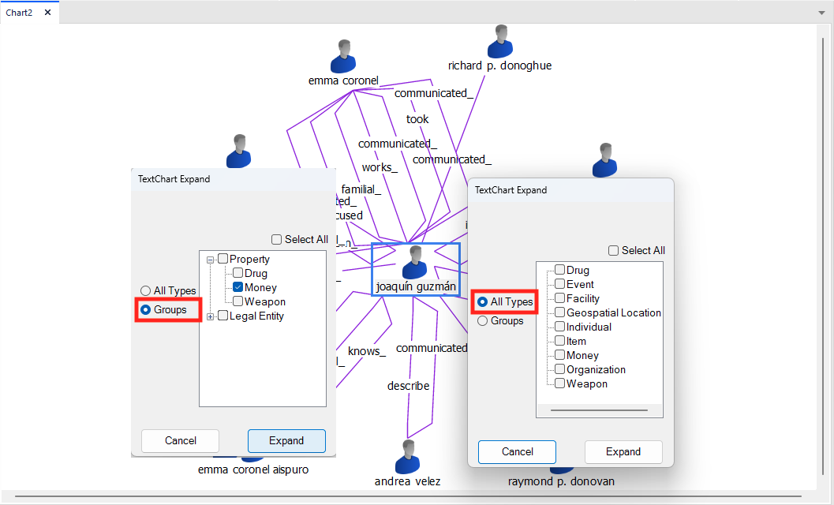Collapse the Property tree group

point(210,260)
